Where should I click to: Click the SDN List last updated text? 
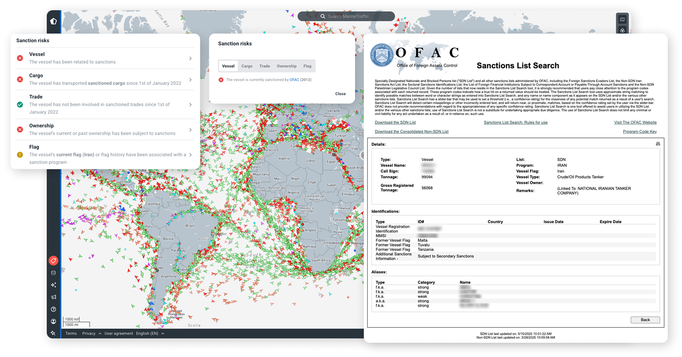pyautogui.click(x=515, y=334)
